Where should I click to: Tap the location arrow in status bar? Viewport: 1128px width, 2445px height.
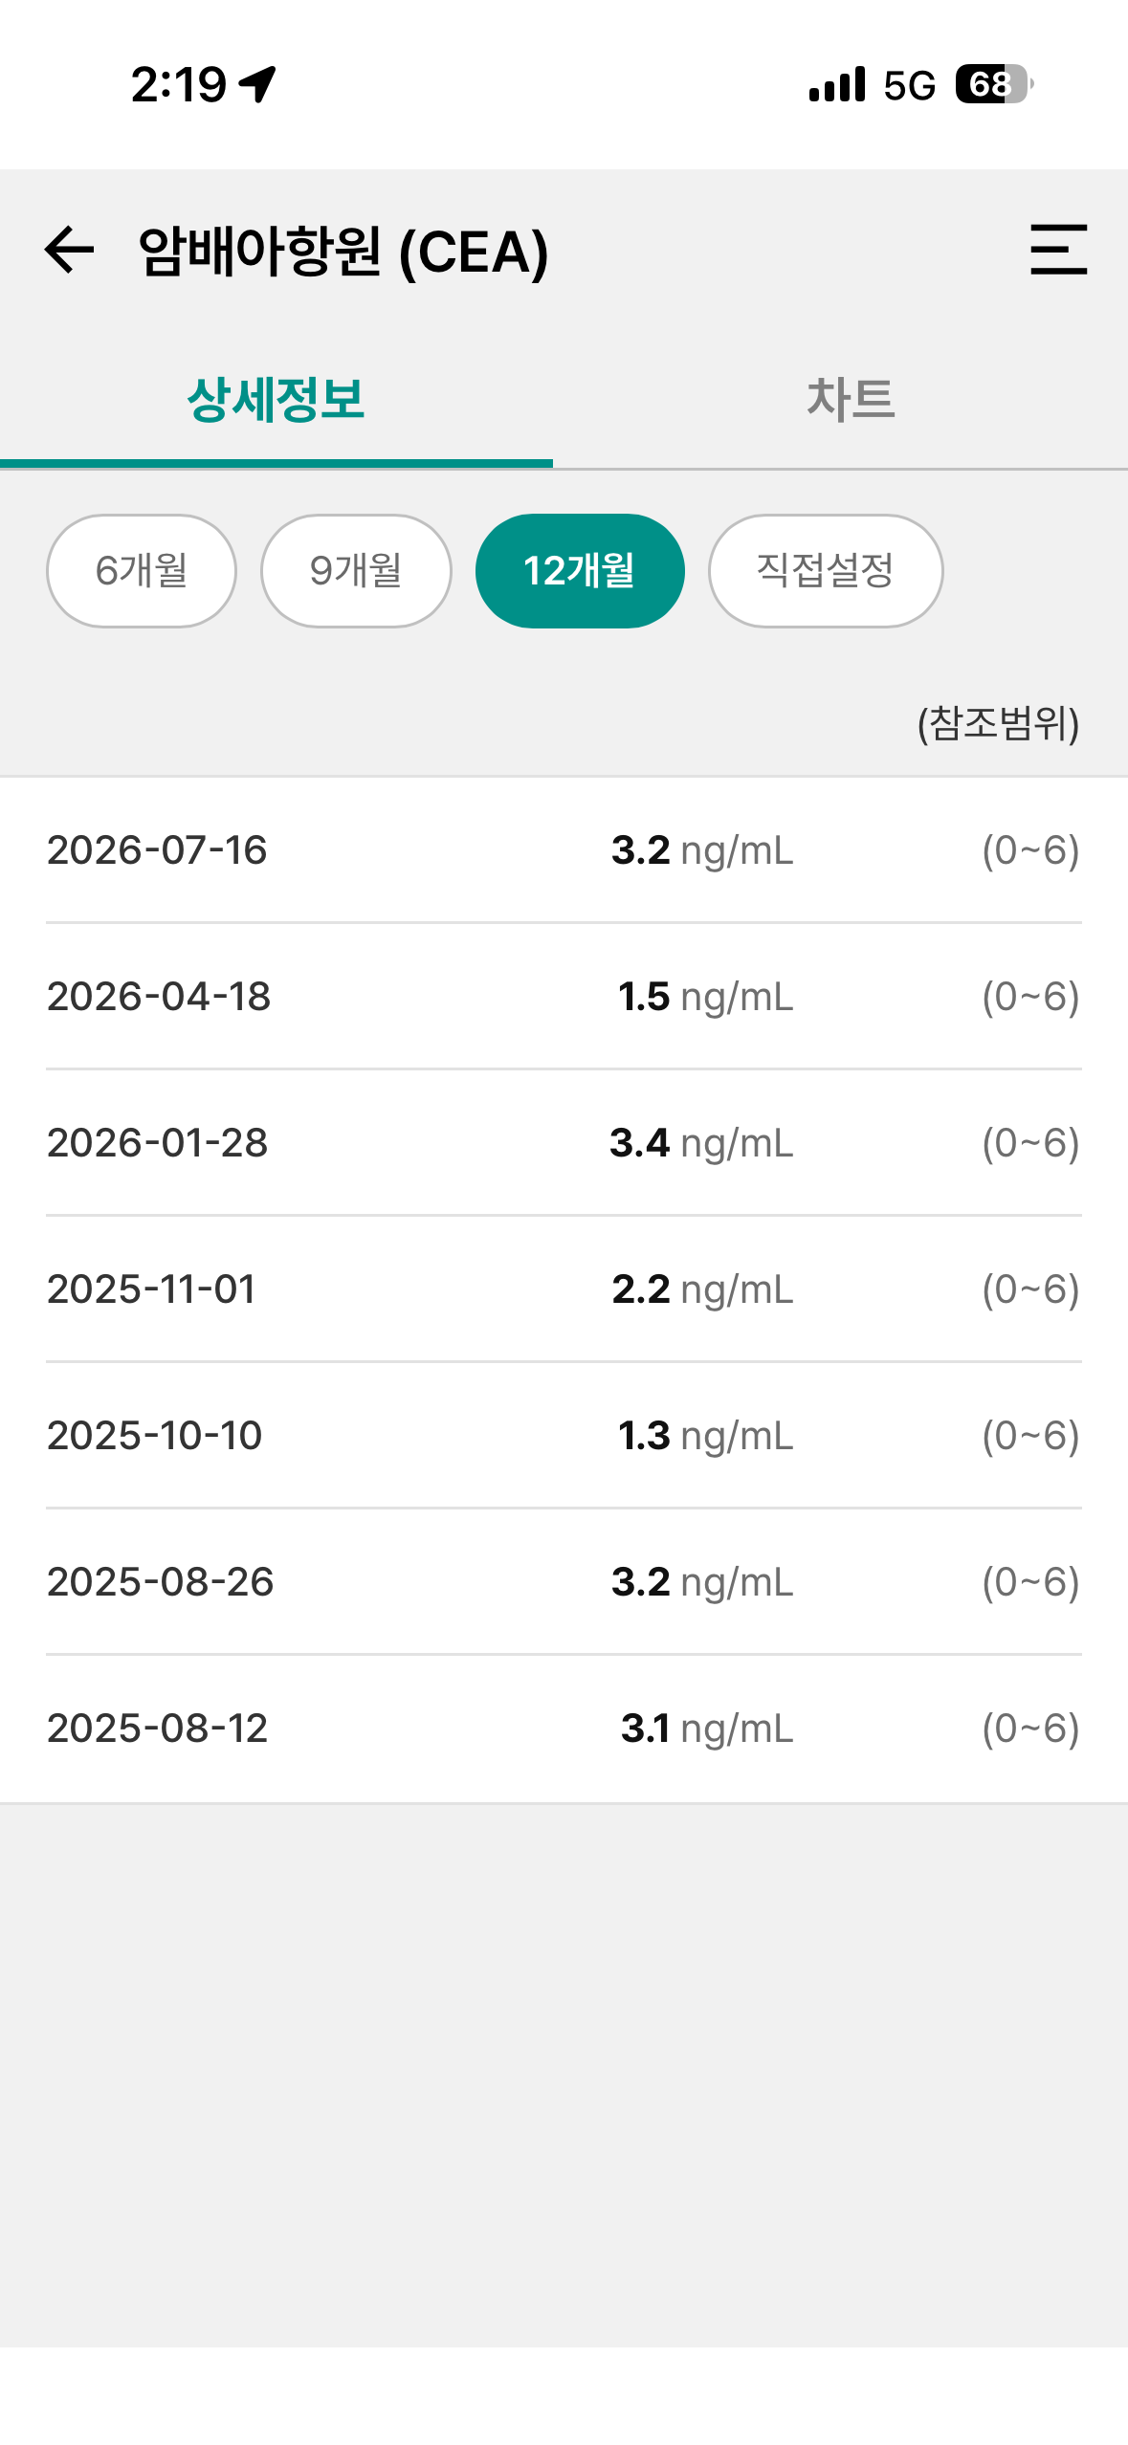point(257,84)
